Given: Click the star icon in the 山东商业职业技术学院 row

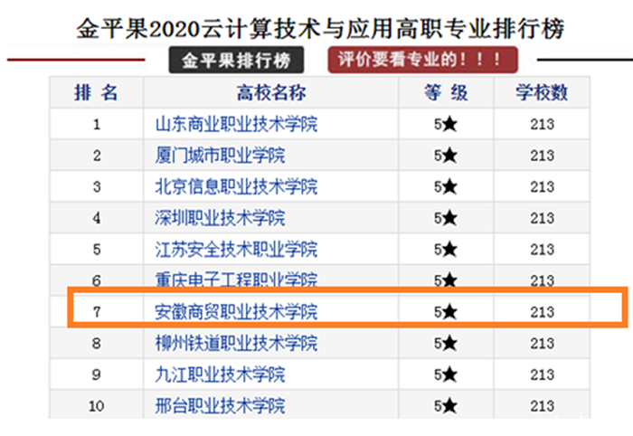Looking at the screenshot, I should tap(450, 124).
